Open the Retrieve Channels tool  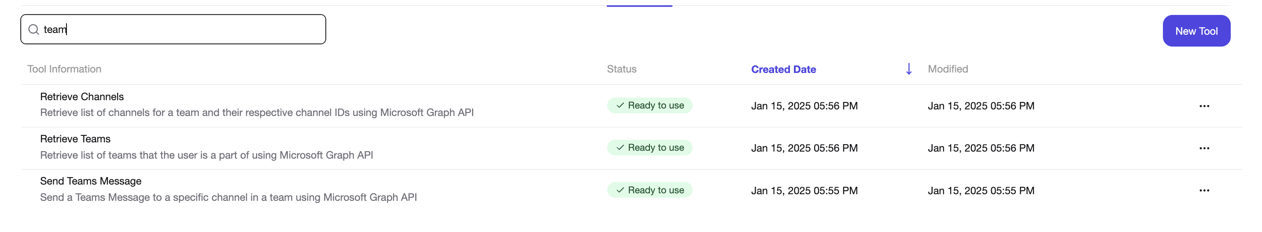click(x=82, y=97)
